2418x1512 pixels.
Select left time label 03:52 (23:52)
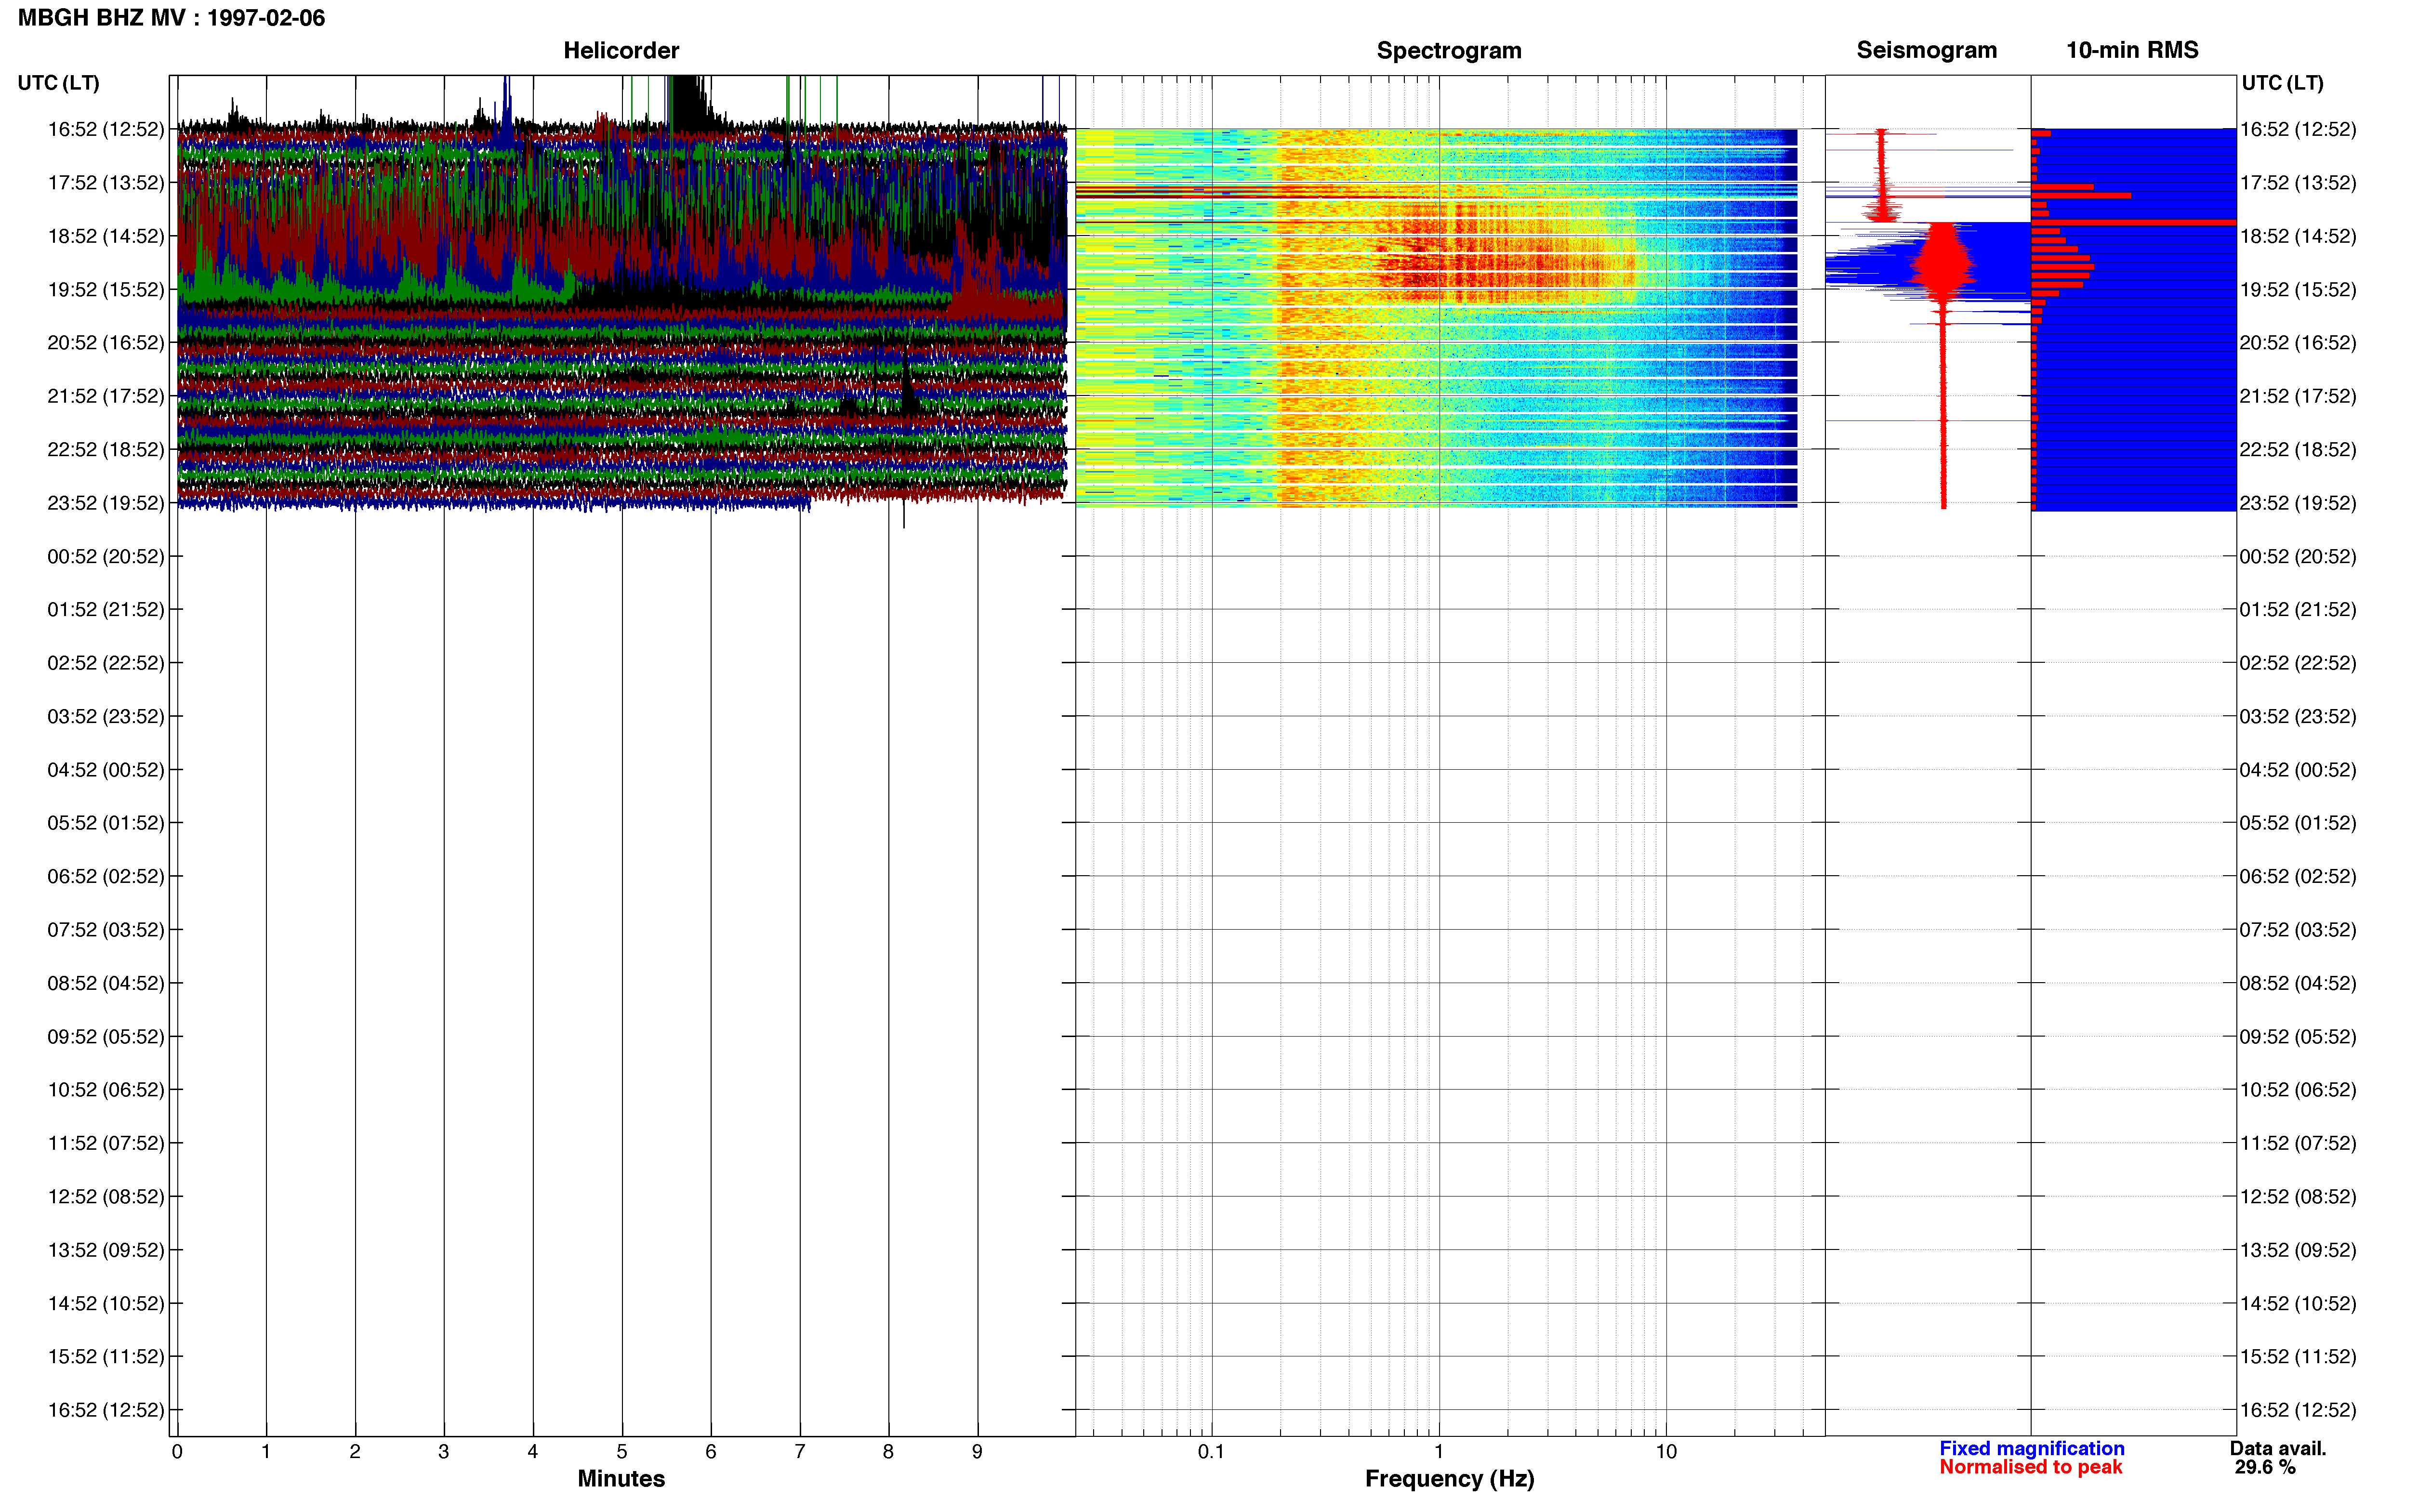(106, 716)
